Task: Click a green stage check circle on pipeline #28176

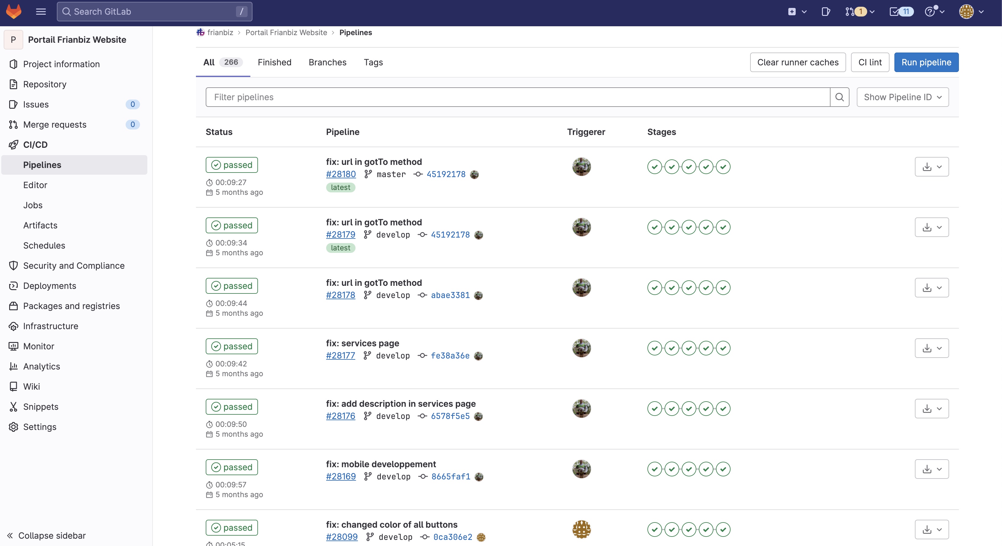Action: click(x=655, y=409)
